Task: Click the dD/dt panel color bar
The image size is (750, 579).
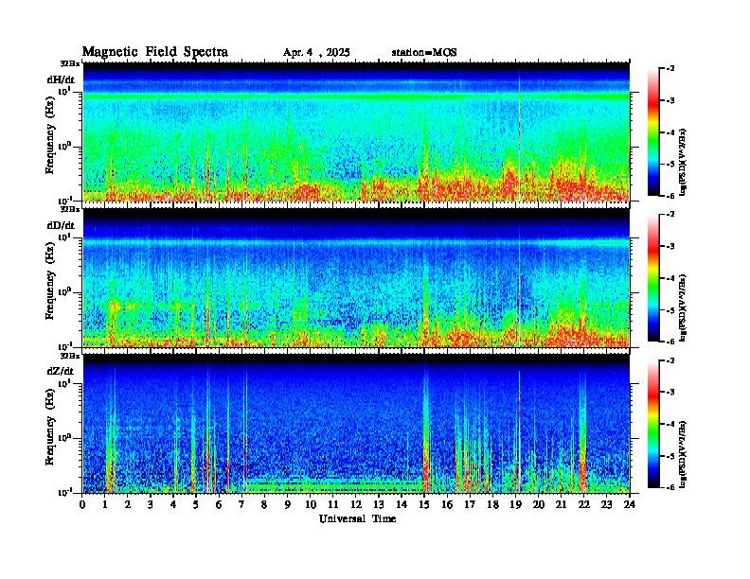Action: [x=653, y=278]
